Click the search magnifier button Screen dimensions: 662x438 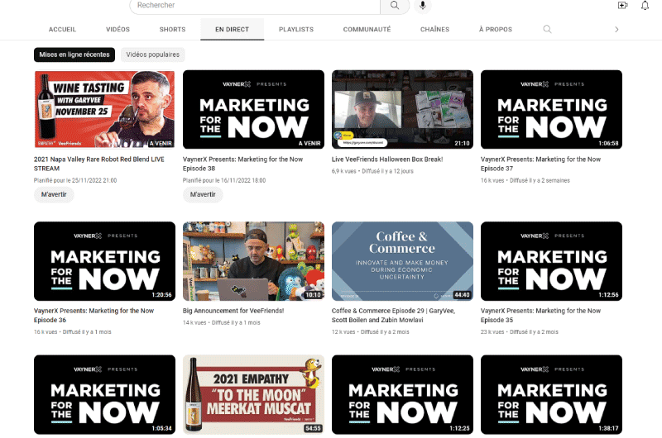click(395, 6)
